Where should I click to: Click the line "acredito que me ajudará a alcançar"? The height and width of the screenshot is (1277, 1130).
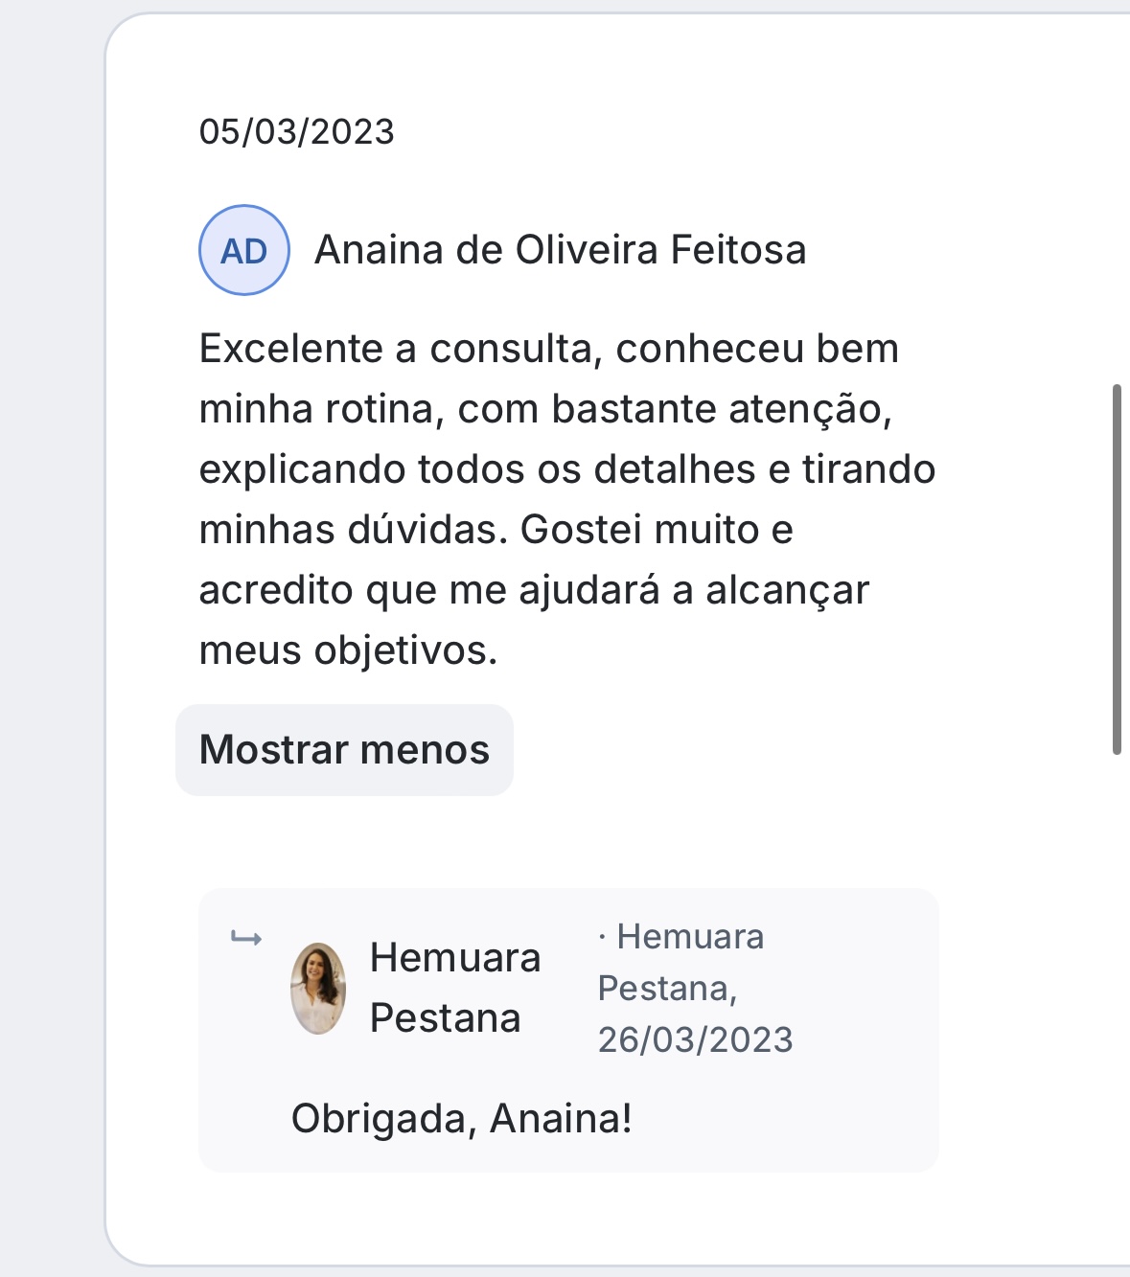[x=534, y=590]
